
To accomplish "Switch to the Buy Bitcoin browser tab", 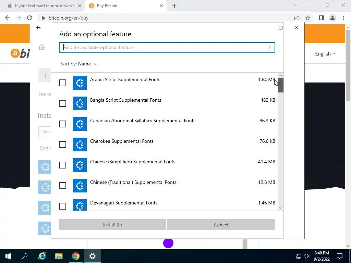I will click(x=125, y=6).
